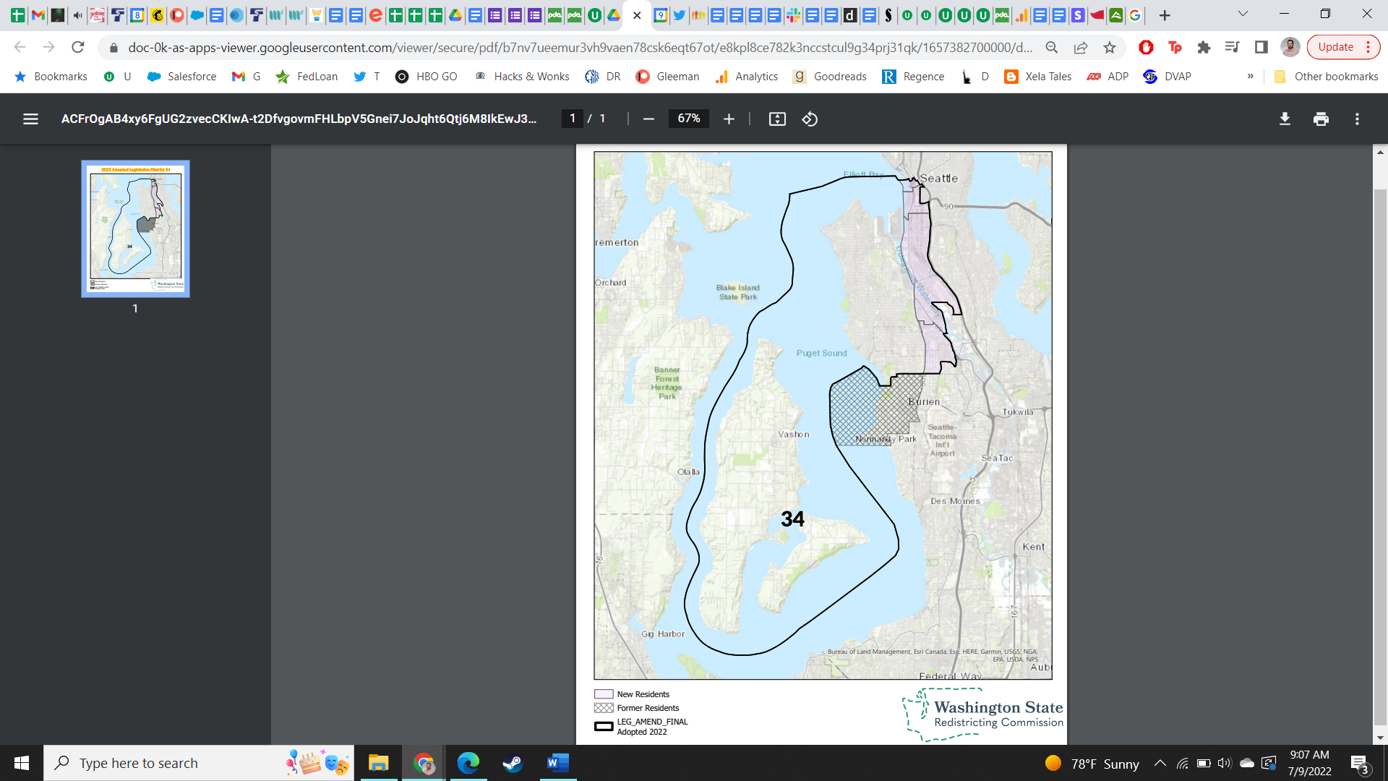This screenshot has height=781, width=1388.
Task: Select the page 1 thumbnail
Action: tap(135, 229)
